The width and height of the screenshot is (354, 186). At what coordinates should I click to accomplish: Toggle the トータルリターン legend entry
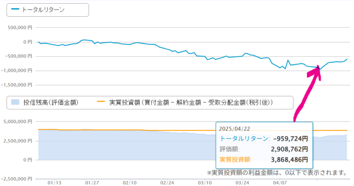click(38, 10)
